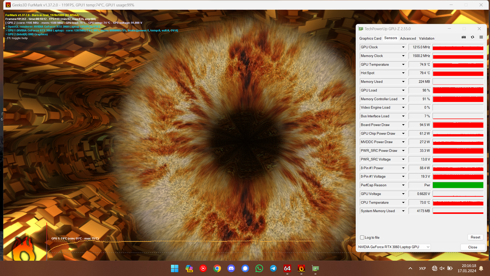
Task: Click the GPU-Z refresh icon
Action: pos(472,37)
